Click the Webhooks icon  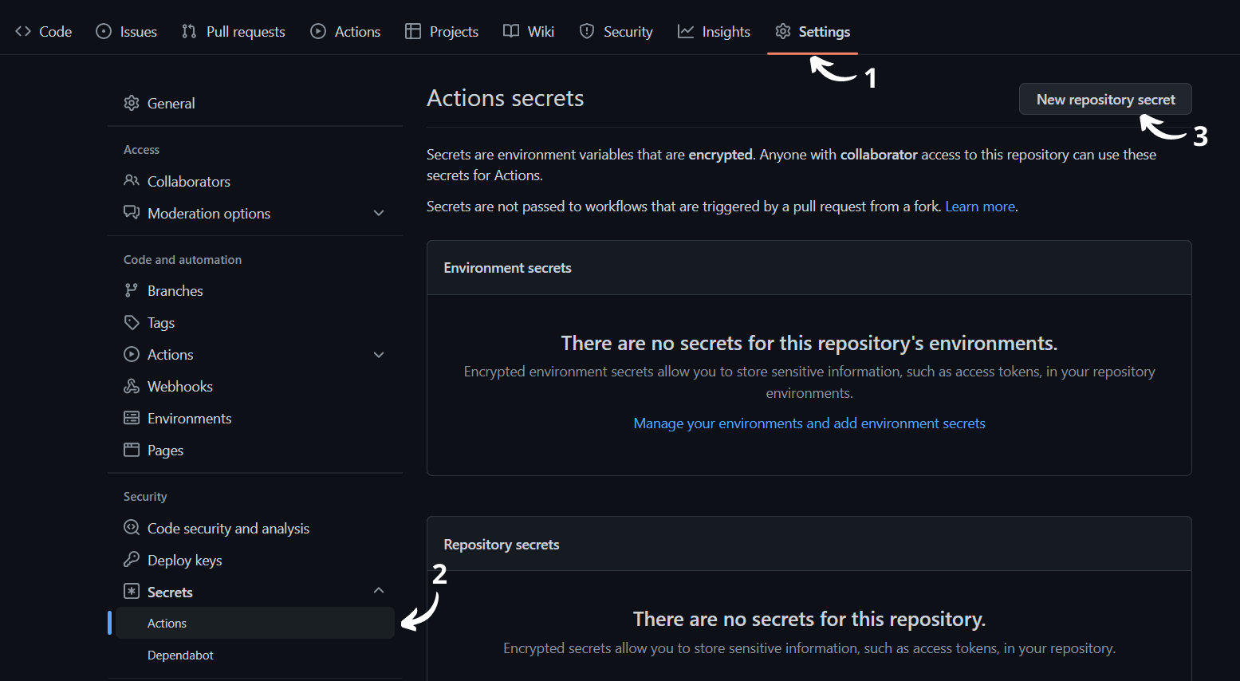click(x=132, y=386)
